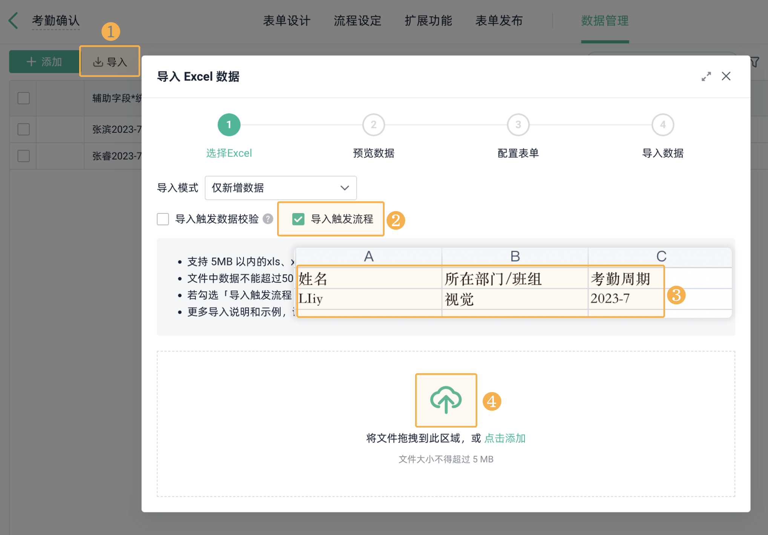Viewport: 768px width, 535px height.
Task: Open the 扩展功能 tab
Action: [428, 21]
